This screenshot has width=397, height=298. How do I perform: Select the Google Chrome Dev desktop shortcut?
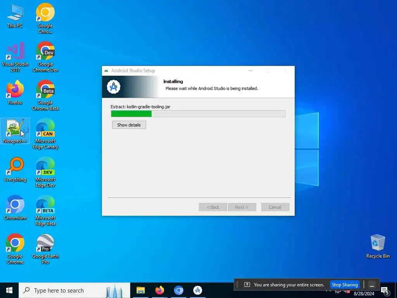45,57
